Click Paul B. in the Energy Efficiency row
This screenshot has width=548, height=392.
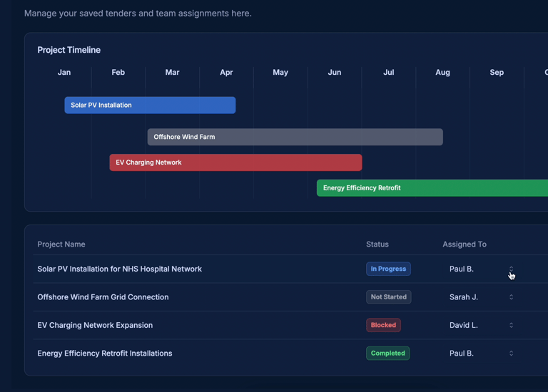462,354
